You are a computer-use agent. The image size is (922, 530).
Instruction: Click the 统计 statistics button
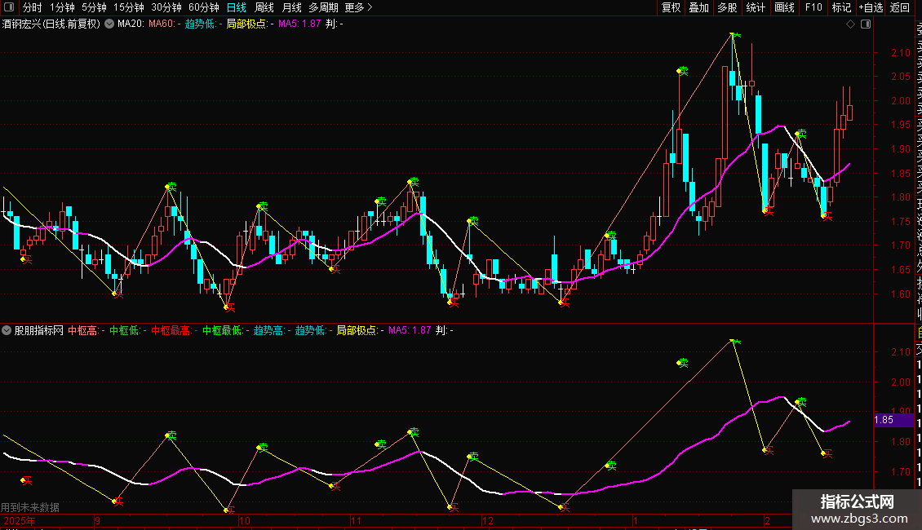pos(756,7)
